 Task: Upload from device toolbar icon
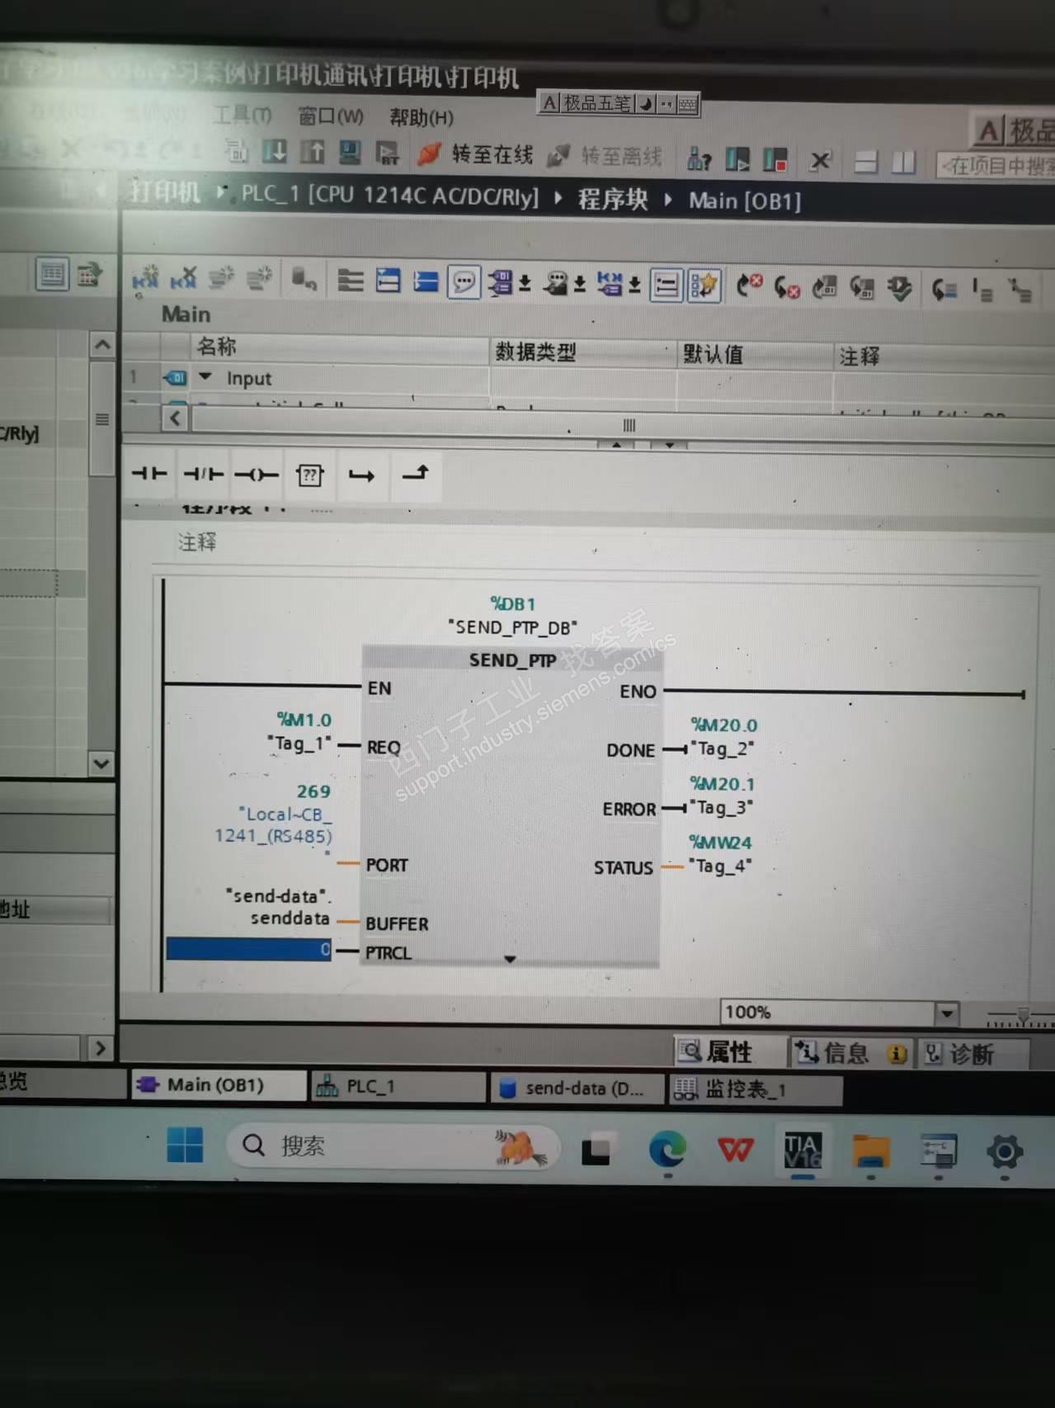[312, 152]
